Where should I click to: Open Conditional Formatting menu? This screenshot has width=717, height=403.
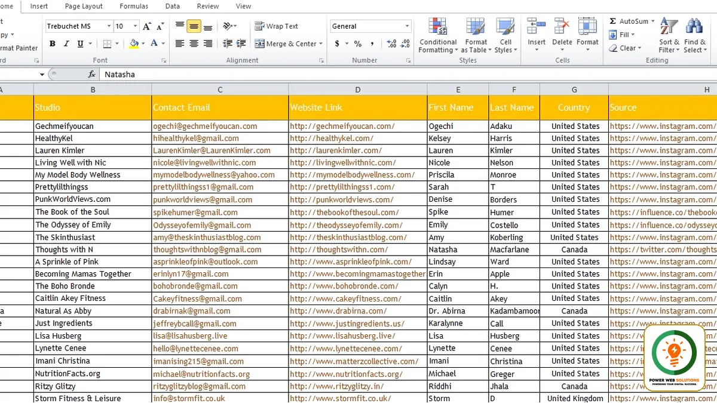(438, 36)
